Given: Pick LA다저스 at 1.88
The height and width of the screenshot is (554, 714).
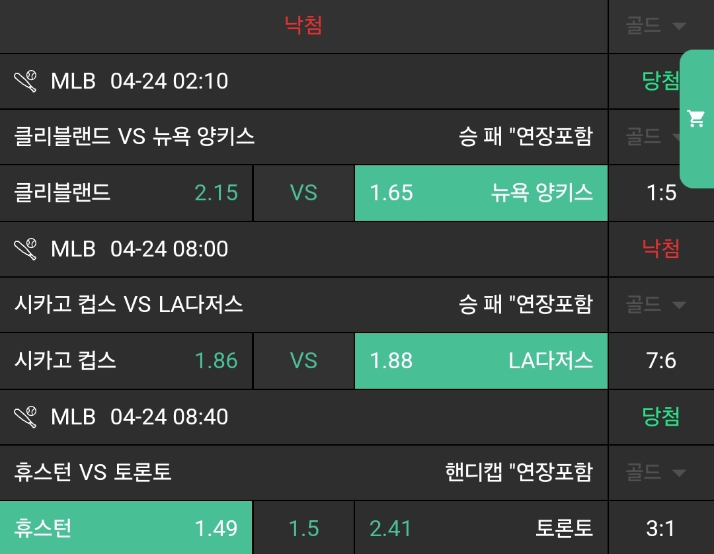Looking at the screenshot, I should click(x=481, y=361).
